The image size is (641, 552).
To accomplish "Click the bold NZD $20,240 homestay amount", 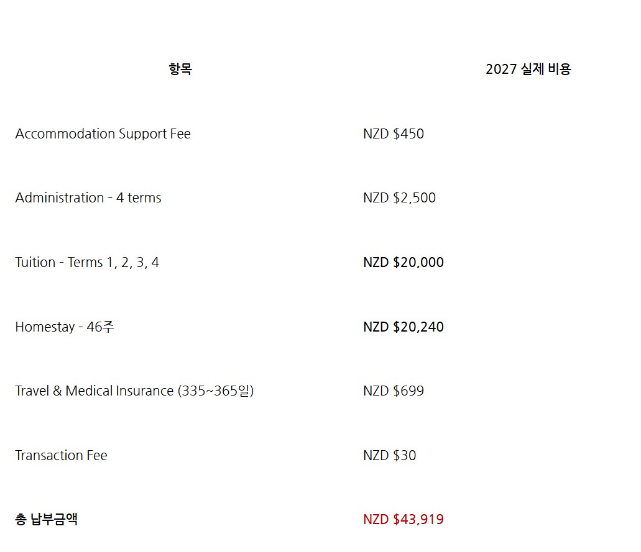I will coord(404,327).
